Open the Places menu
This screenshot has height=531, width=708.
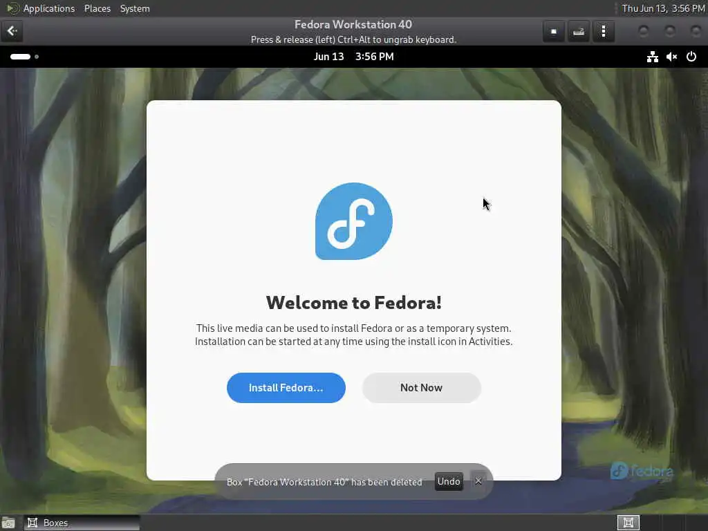click(97, 8)
